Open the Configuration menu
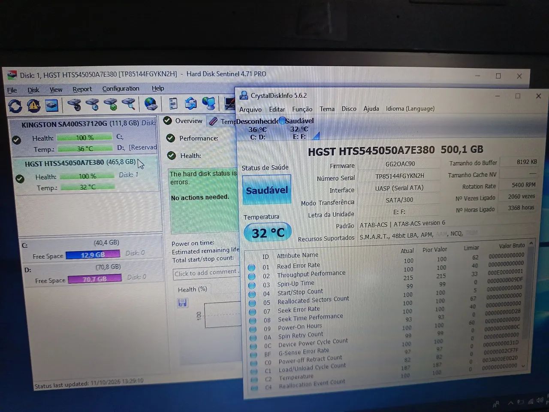This screenshot has height=412, width=549. (121, 88)
